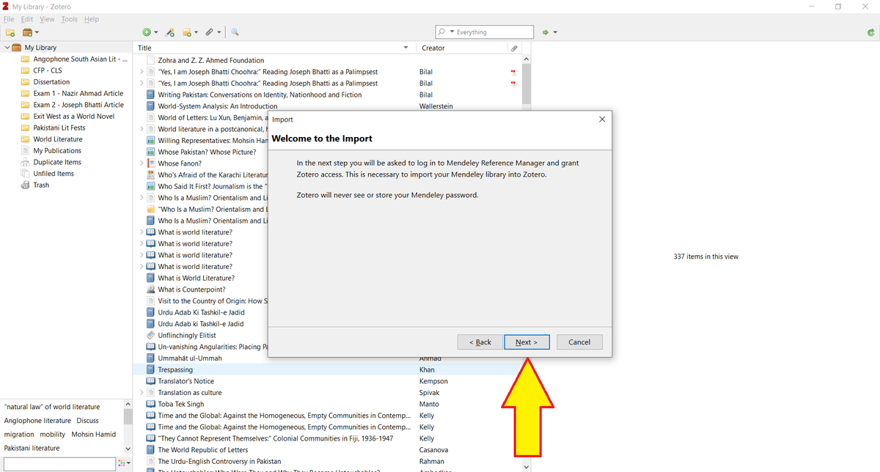Click the World Literature folder icon
The width and height of the screenshot is (880, 472).
coord(26,139)
